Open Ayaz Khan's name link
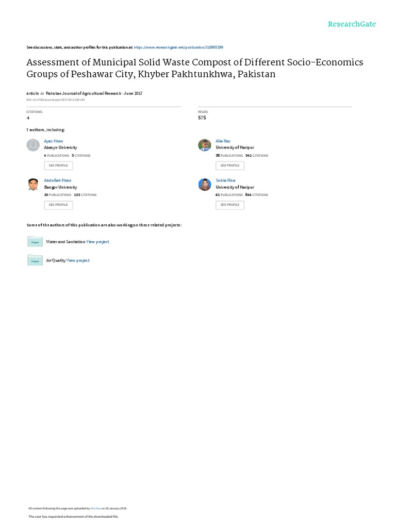Screen dimensions: 396x528 (x=54, y=141)
